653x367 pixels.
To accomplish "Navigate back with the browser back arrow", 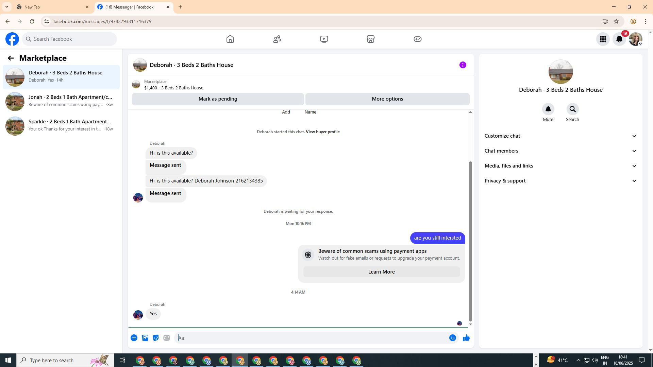I will [7, 21].
